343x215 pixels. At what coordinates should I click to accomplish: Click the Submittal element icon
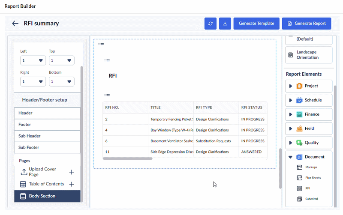click(x=299, y=199)
